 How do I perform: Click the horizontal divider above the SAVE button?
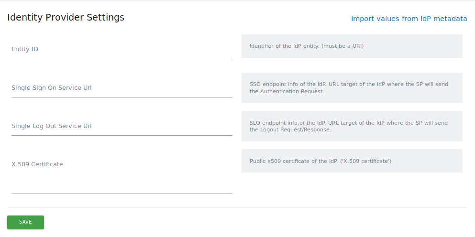(237, 208)
